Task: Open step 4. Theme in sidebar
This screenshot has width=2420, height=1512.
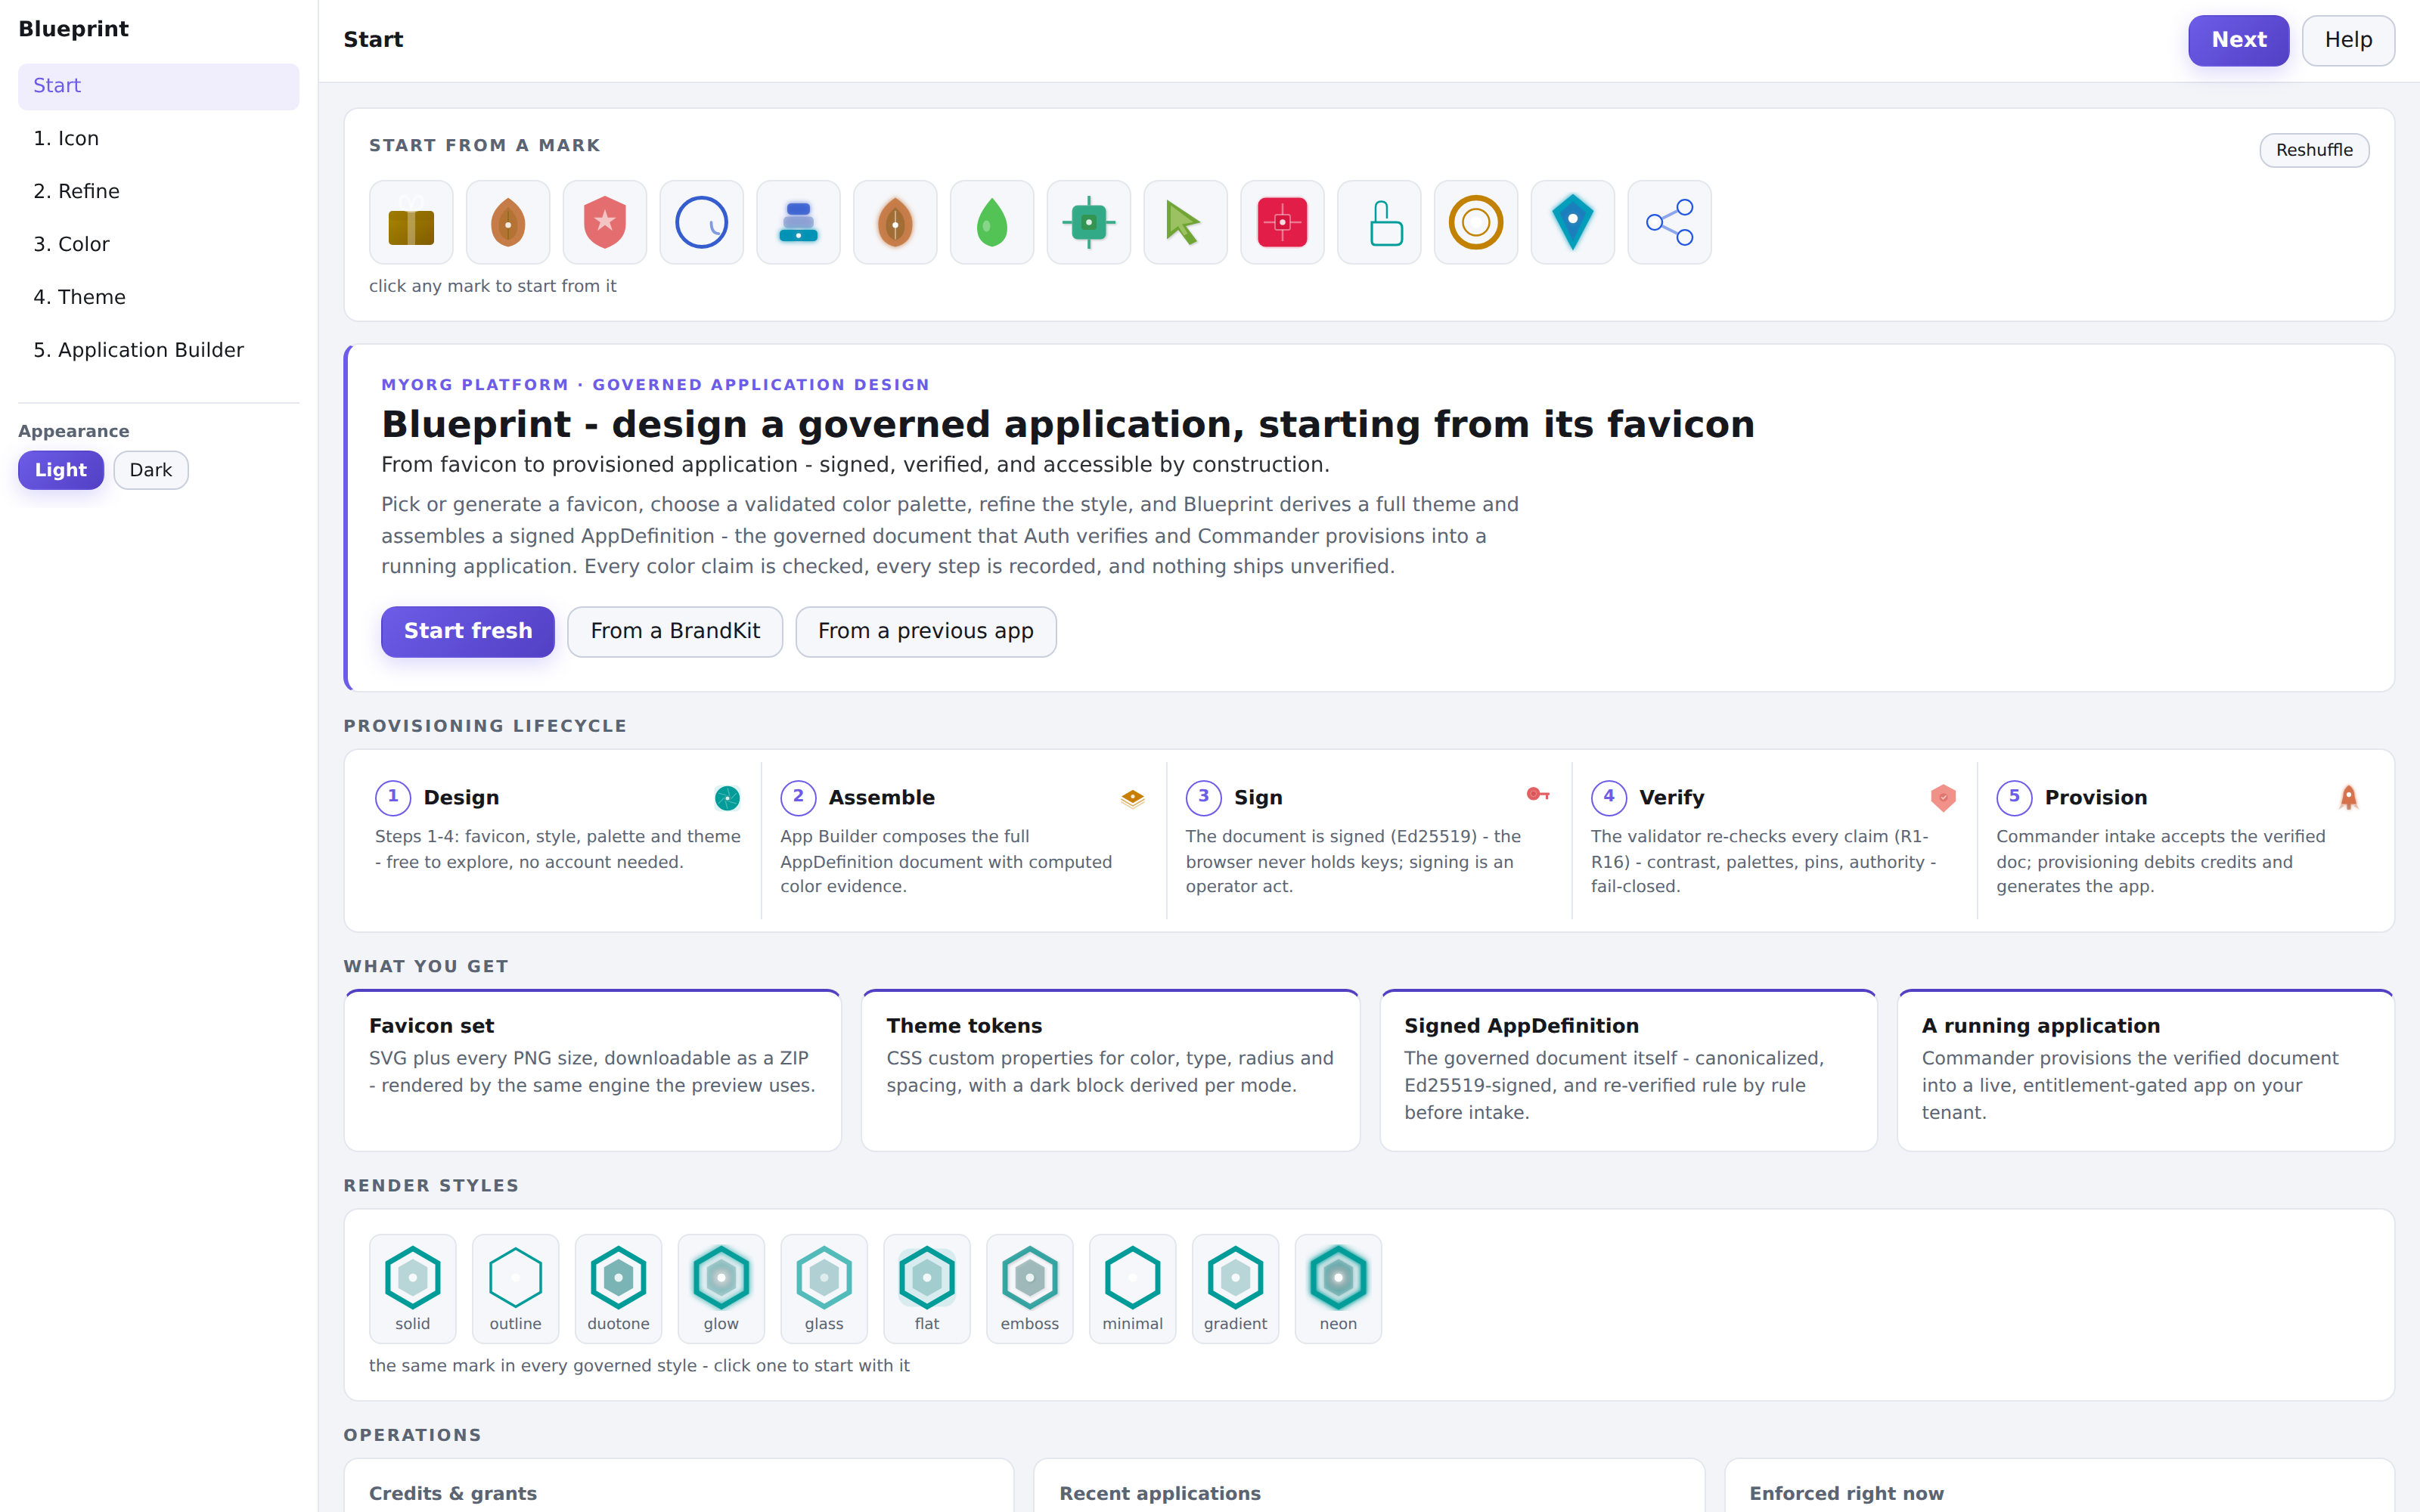Action: click(158, 298)
